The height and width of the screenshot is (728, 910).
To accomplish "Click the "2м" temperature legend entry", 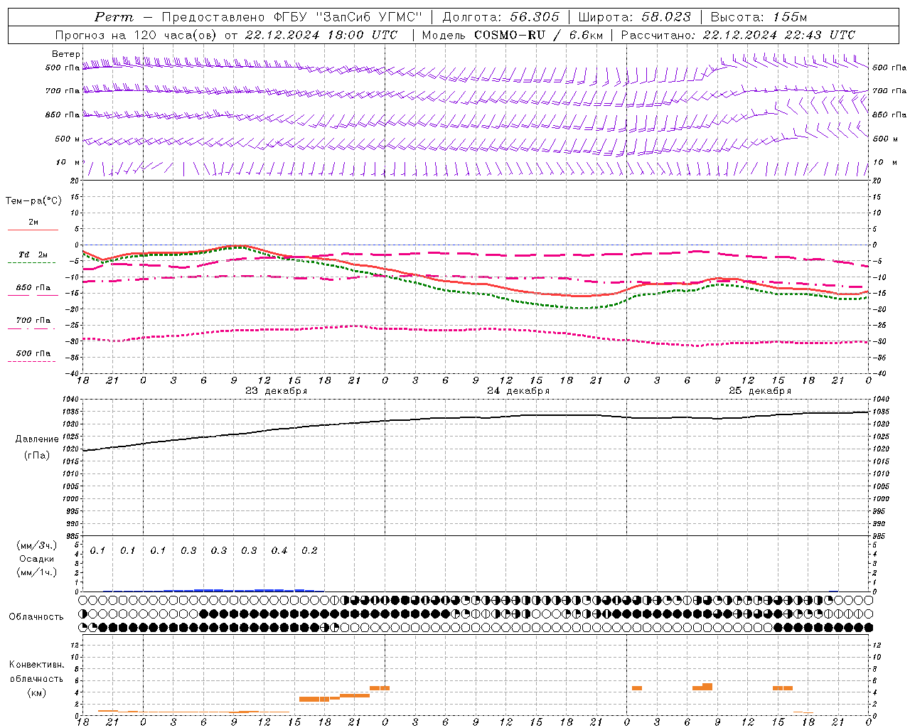I will point(33,223).
